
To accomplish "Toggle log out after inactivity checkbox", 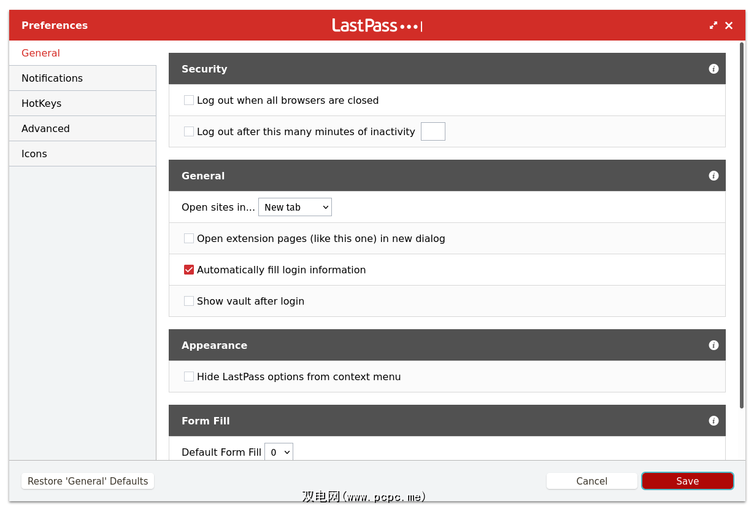I will [x=189, y=131].
